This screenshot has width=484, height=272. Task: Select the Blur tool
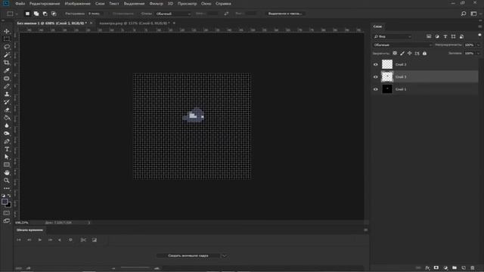coord(7,125)
